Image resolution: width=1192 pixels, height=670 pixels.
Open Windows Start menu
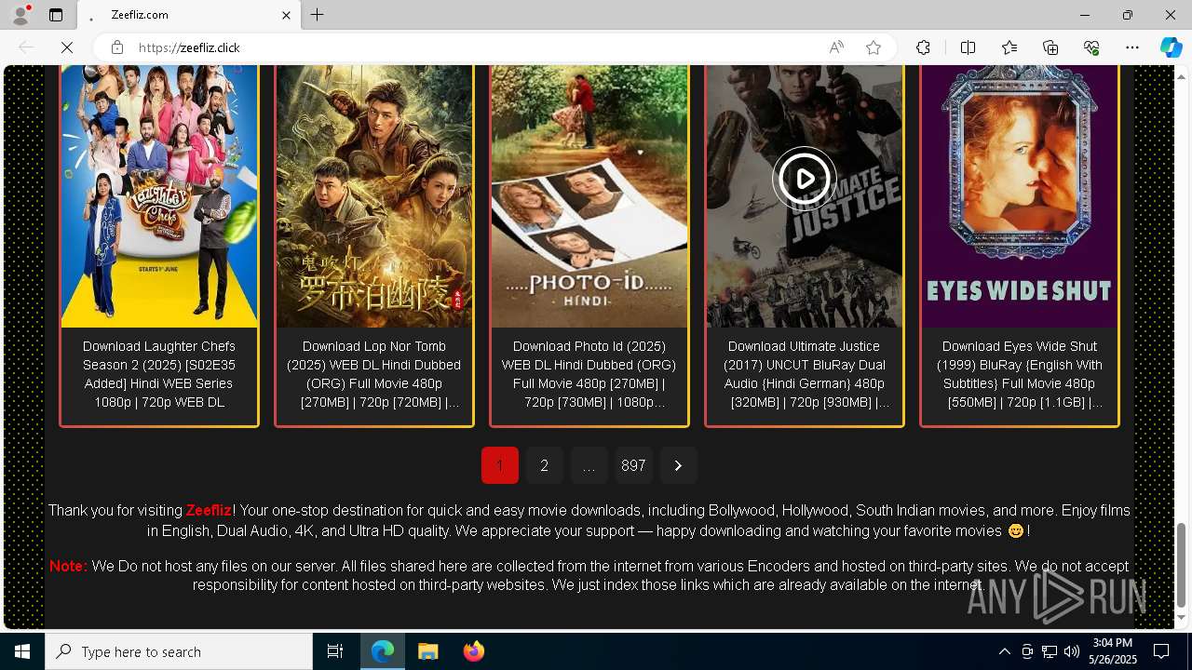pos(22,651)
